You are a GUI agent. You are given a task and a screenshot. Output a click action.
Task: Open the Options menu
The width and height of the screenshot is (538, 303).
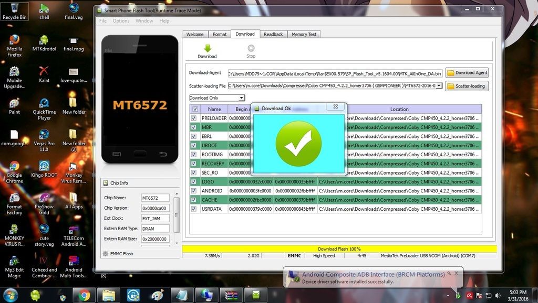coord(121,21)
